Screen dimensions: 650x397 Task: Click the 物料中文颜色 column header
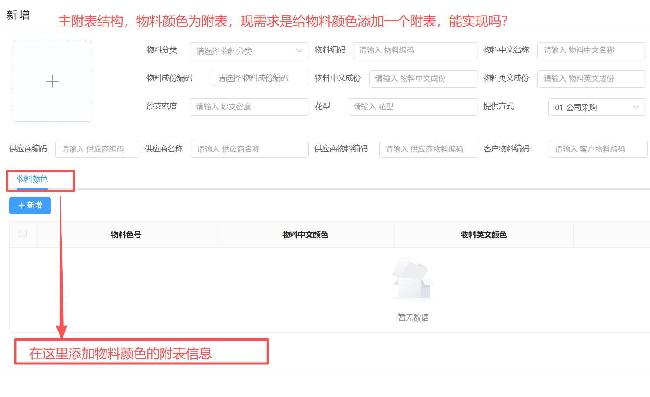click(x=305, y=235)
